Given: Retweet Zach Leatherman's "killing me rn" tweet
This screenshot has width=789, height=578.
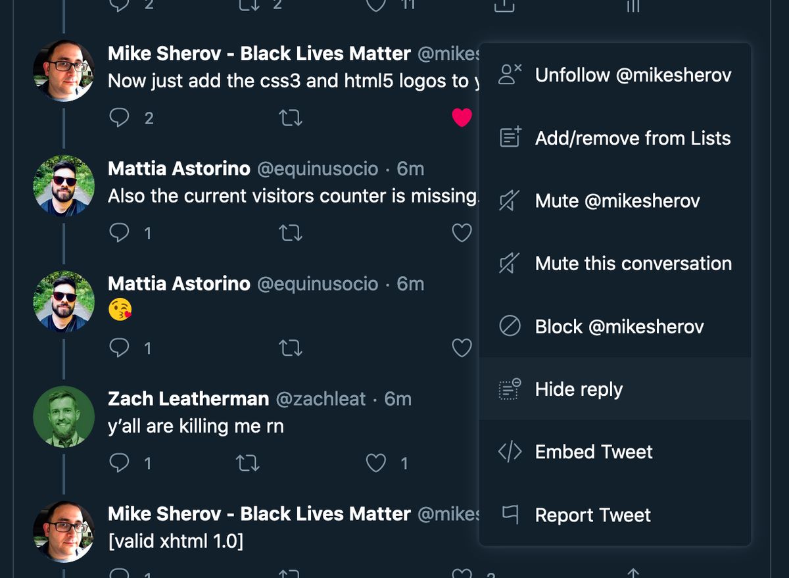Looking at the screenshot, I should [248, 464].
